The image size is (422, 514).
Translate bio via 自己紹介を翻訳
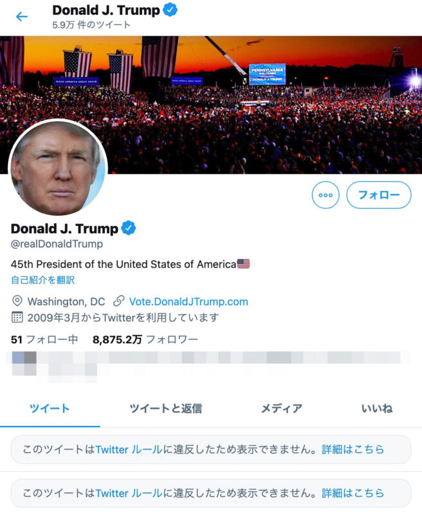tap(42, 280)
